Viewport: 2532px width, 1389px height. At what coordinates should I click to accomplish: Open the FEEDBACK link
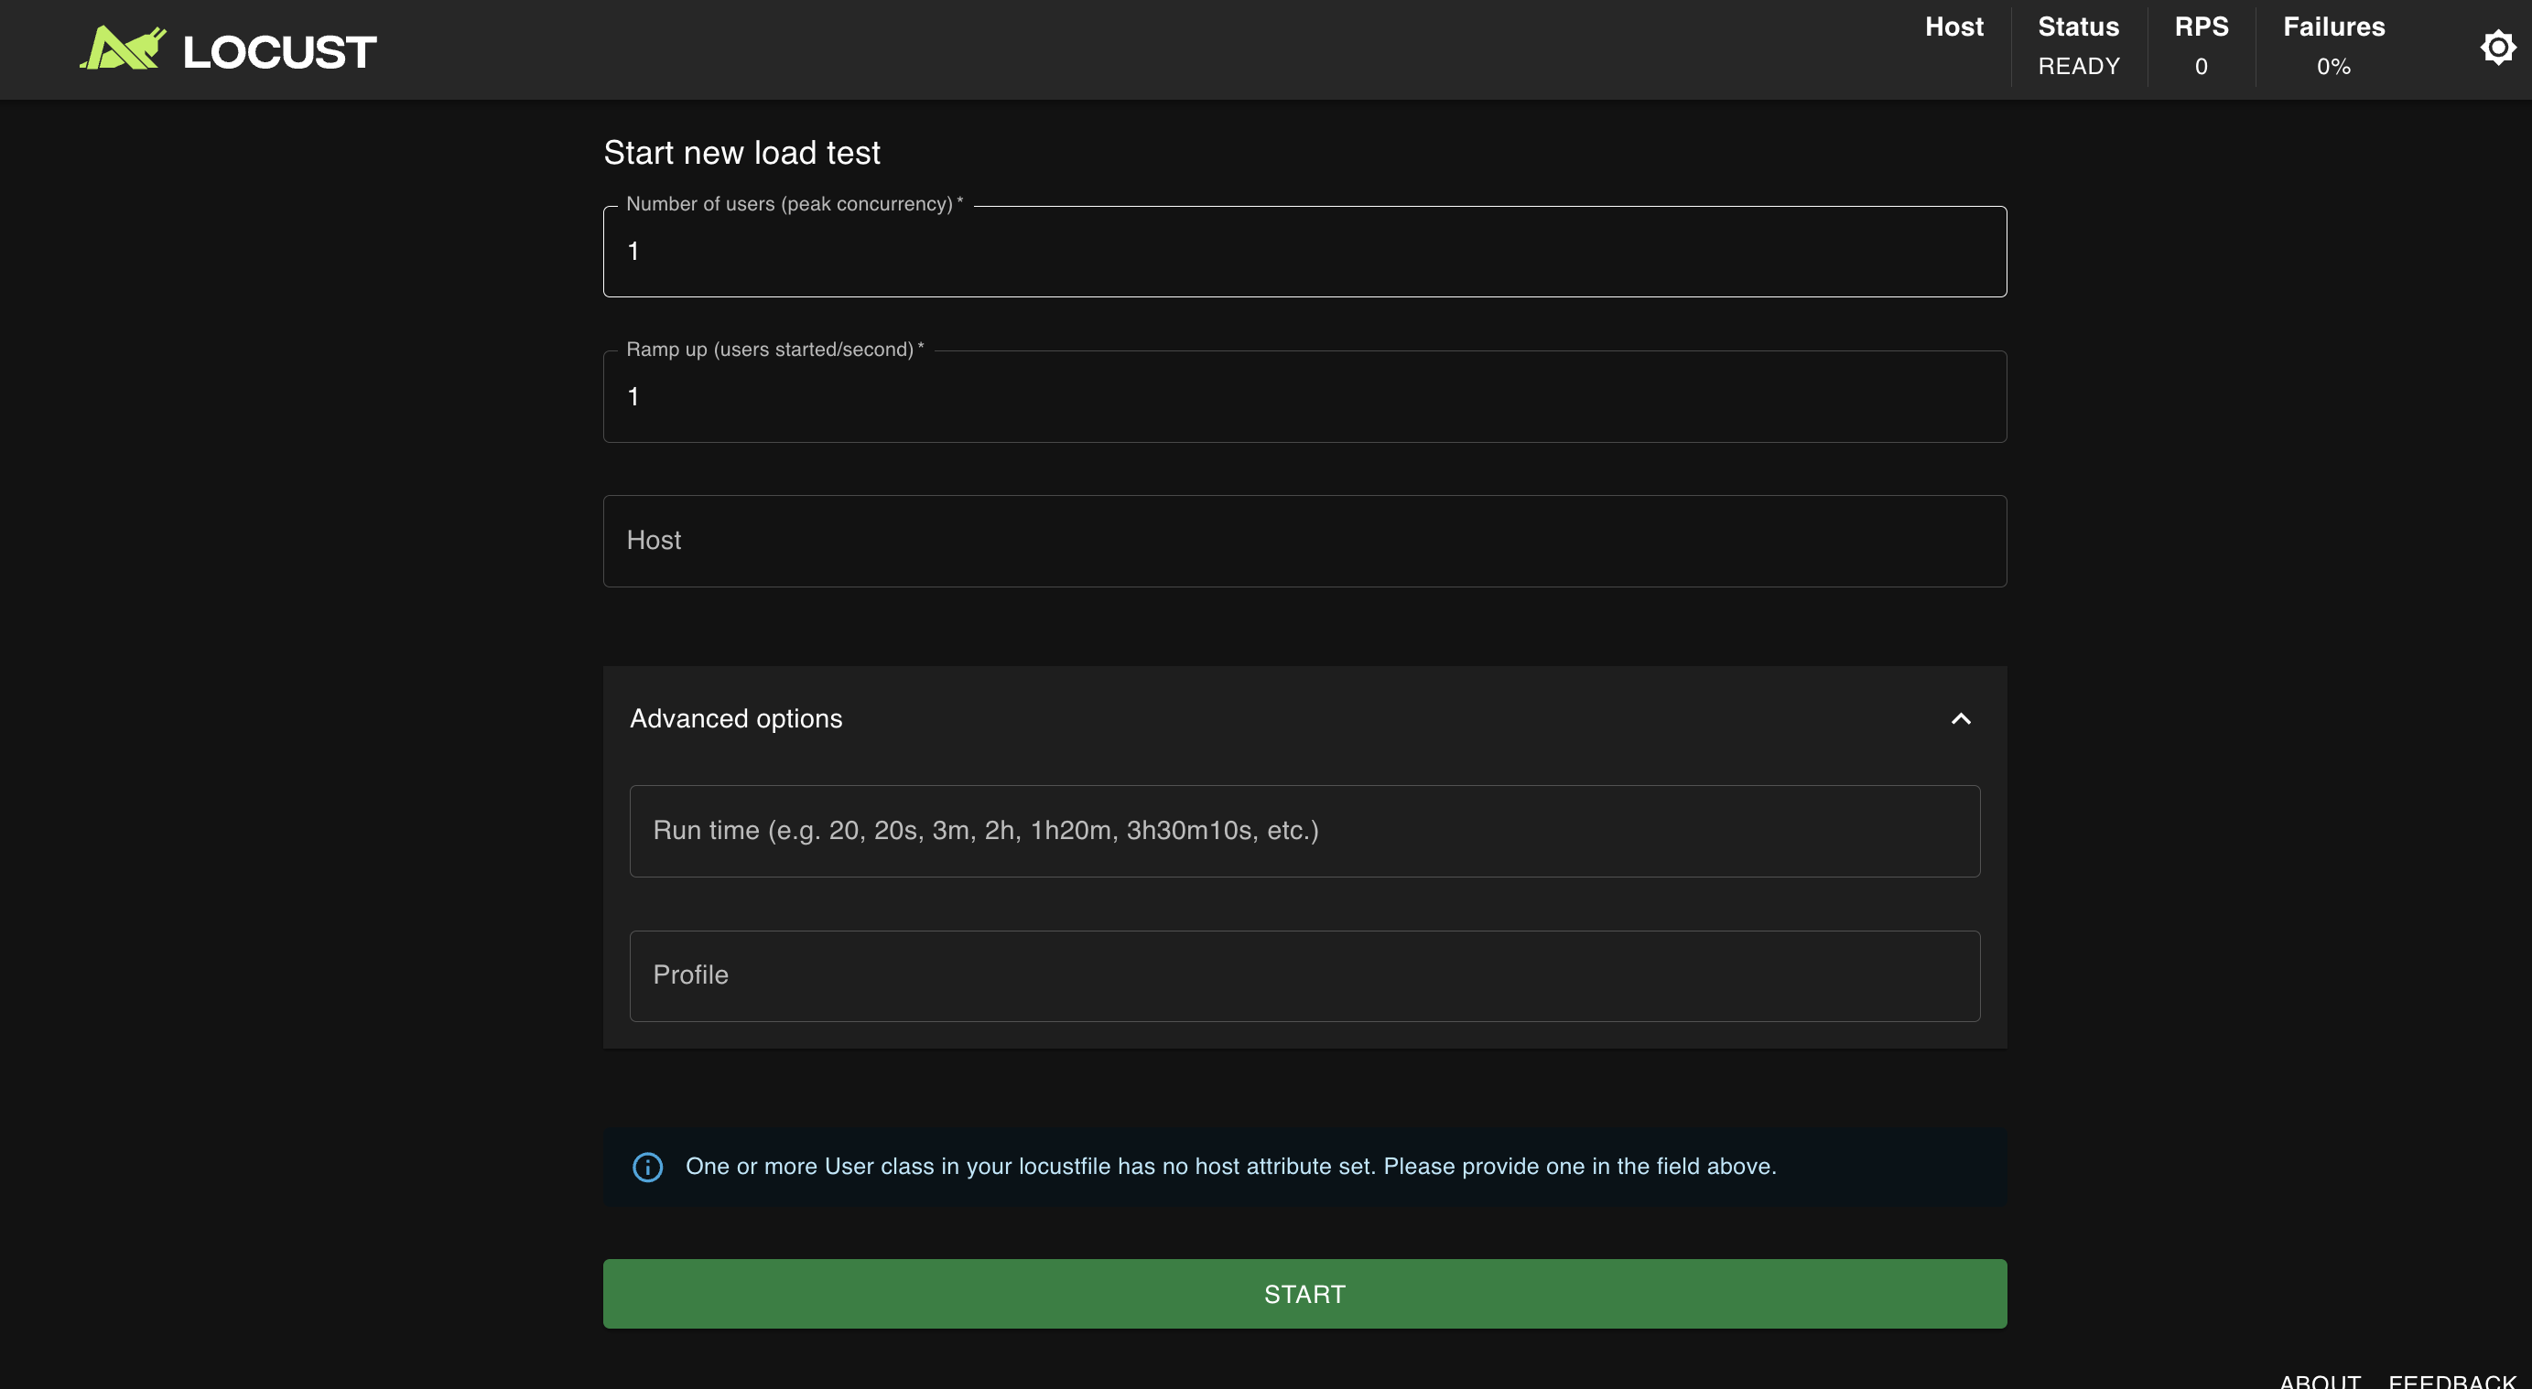tap(2451, 1380)
